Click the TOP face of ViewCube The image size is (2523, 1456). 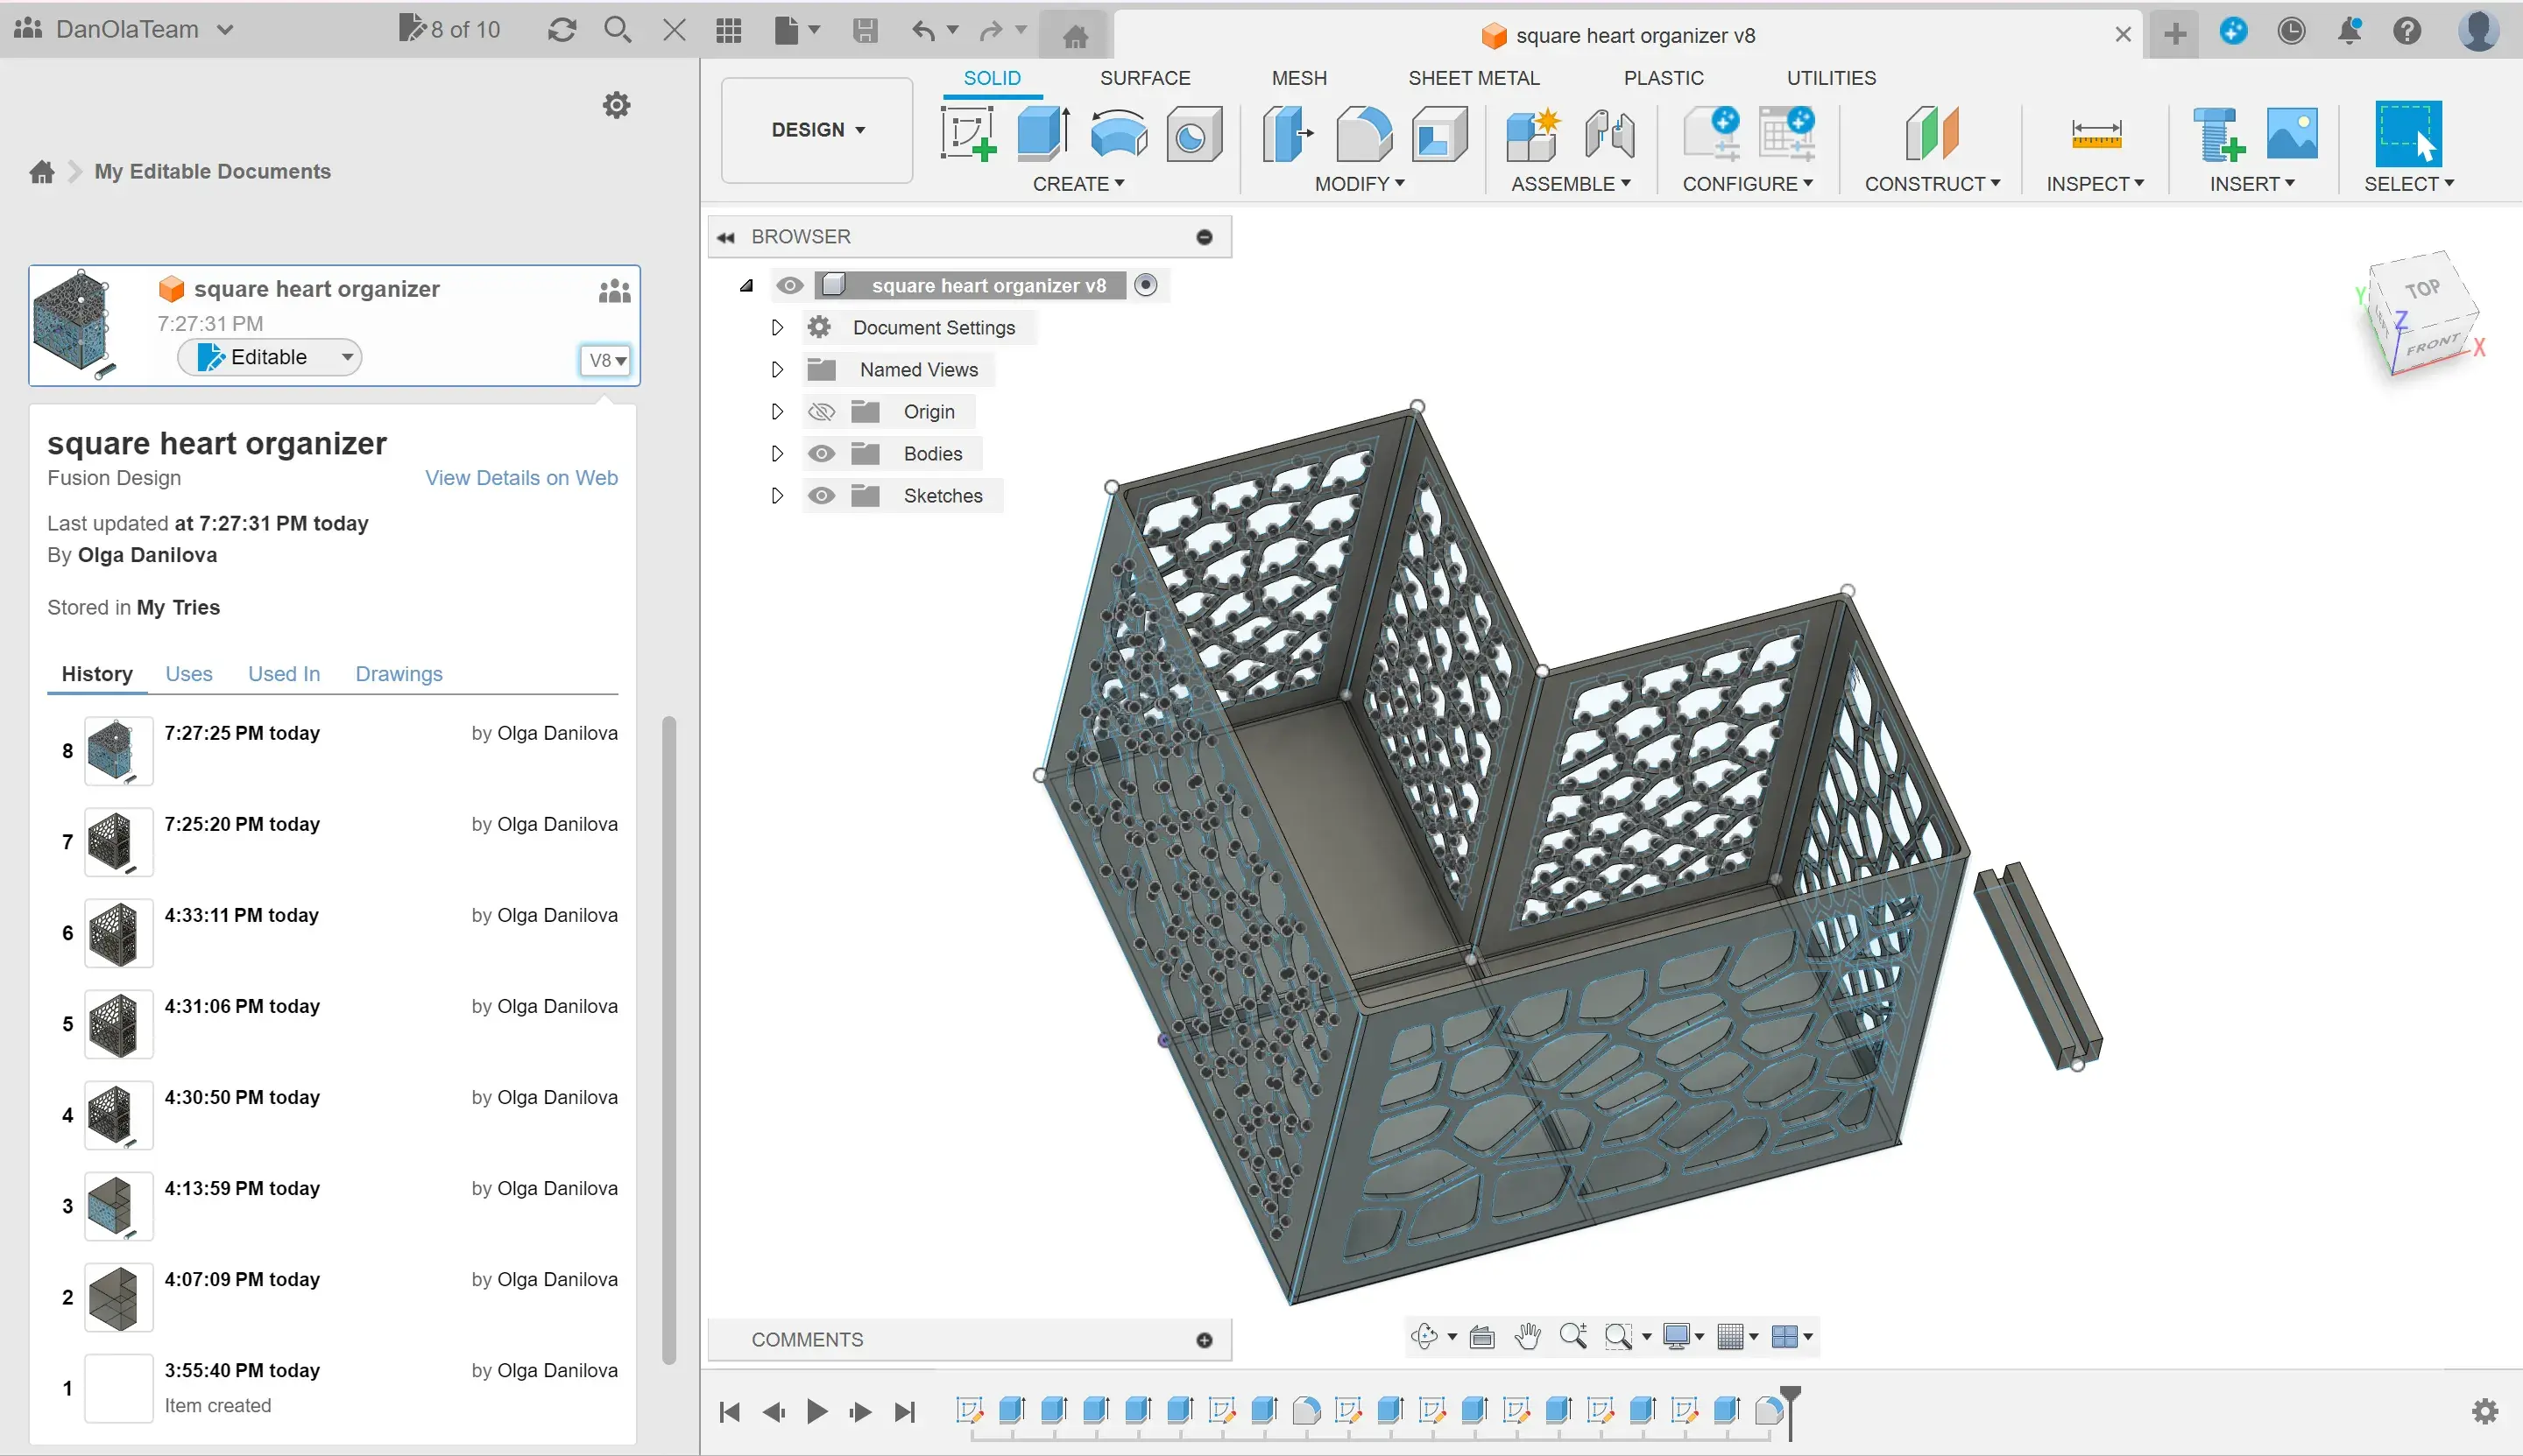tap(2422, 290)
